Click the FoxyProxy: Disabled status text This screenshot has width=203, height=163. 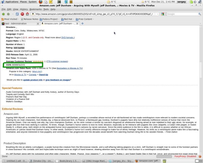pos(185,156)
